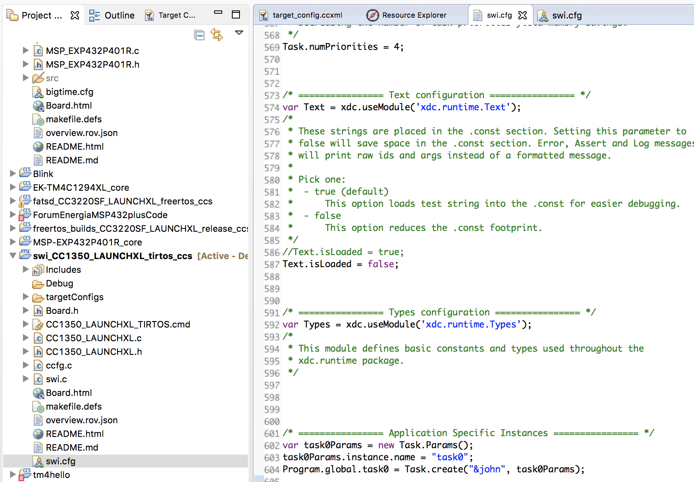The height and width of the screenshot is (482, 694).
Task: Expand the src folder
Action: (x=26, y=78)
